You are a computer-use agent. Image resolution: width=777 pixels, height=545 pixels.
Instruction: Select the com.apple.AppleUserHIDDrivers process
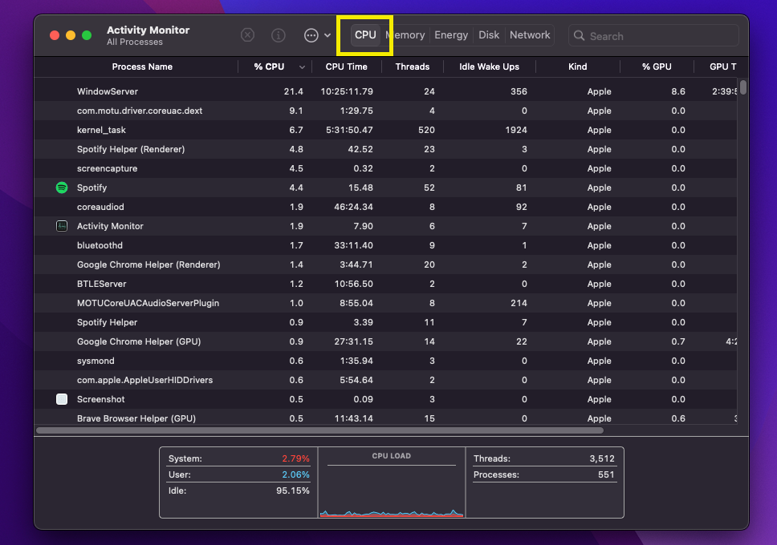[385, 380]
